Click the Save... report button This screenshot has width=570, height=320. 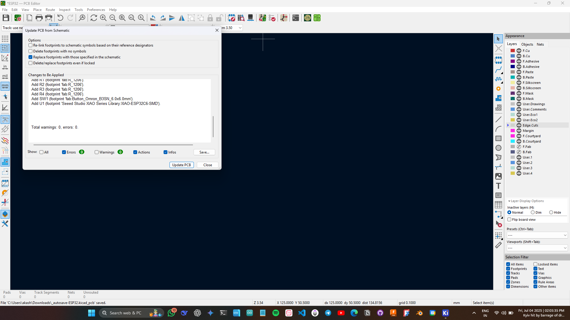pyautogui.click(x=204, y=152)
